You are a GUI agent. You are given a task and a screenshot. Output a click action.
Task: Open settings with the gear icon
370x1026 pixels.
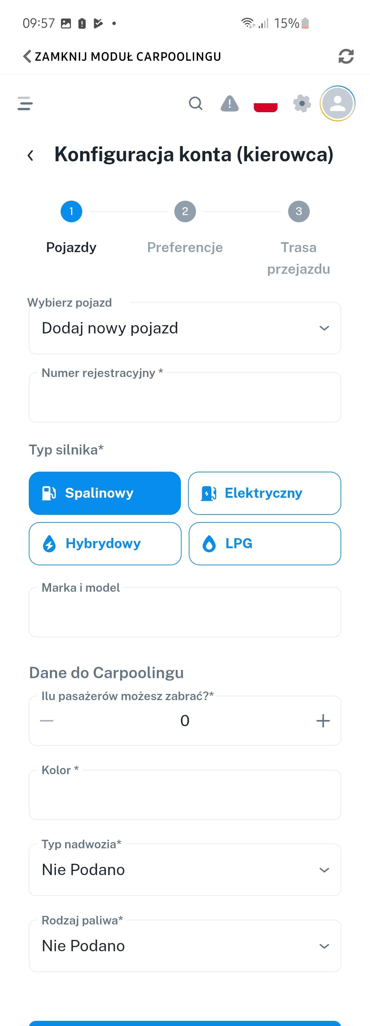(302, 104)
